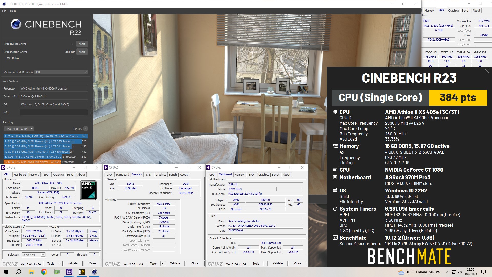This screenshot has height=277, width=492.
Task: Open the SPD tab in the CPU-Z CPU window
Action: [x=46, y=175]
